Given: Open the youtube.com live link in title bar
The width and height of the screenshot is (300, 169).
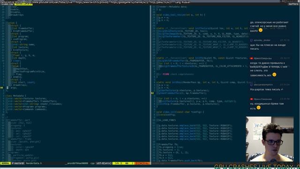Looking at the screenshot, I should pyautogui.click(x=48, y=2).
